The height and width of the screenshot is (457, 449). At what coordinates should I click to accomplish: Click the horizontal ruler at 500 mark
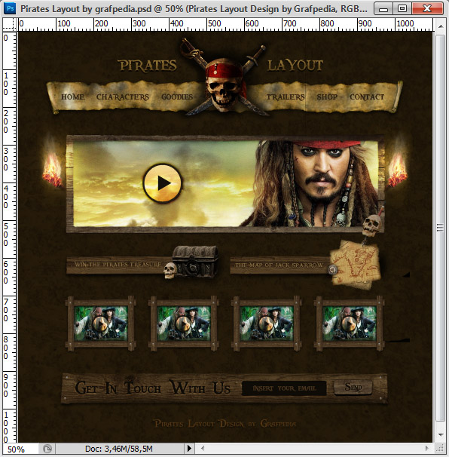(214, 24)
